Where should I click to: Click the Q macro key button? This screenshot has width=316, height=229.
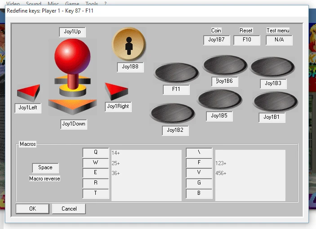96,153
